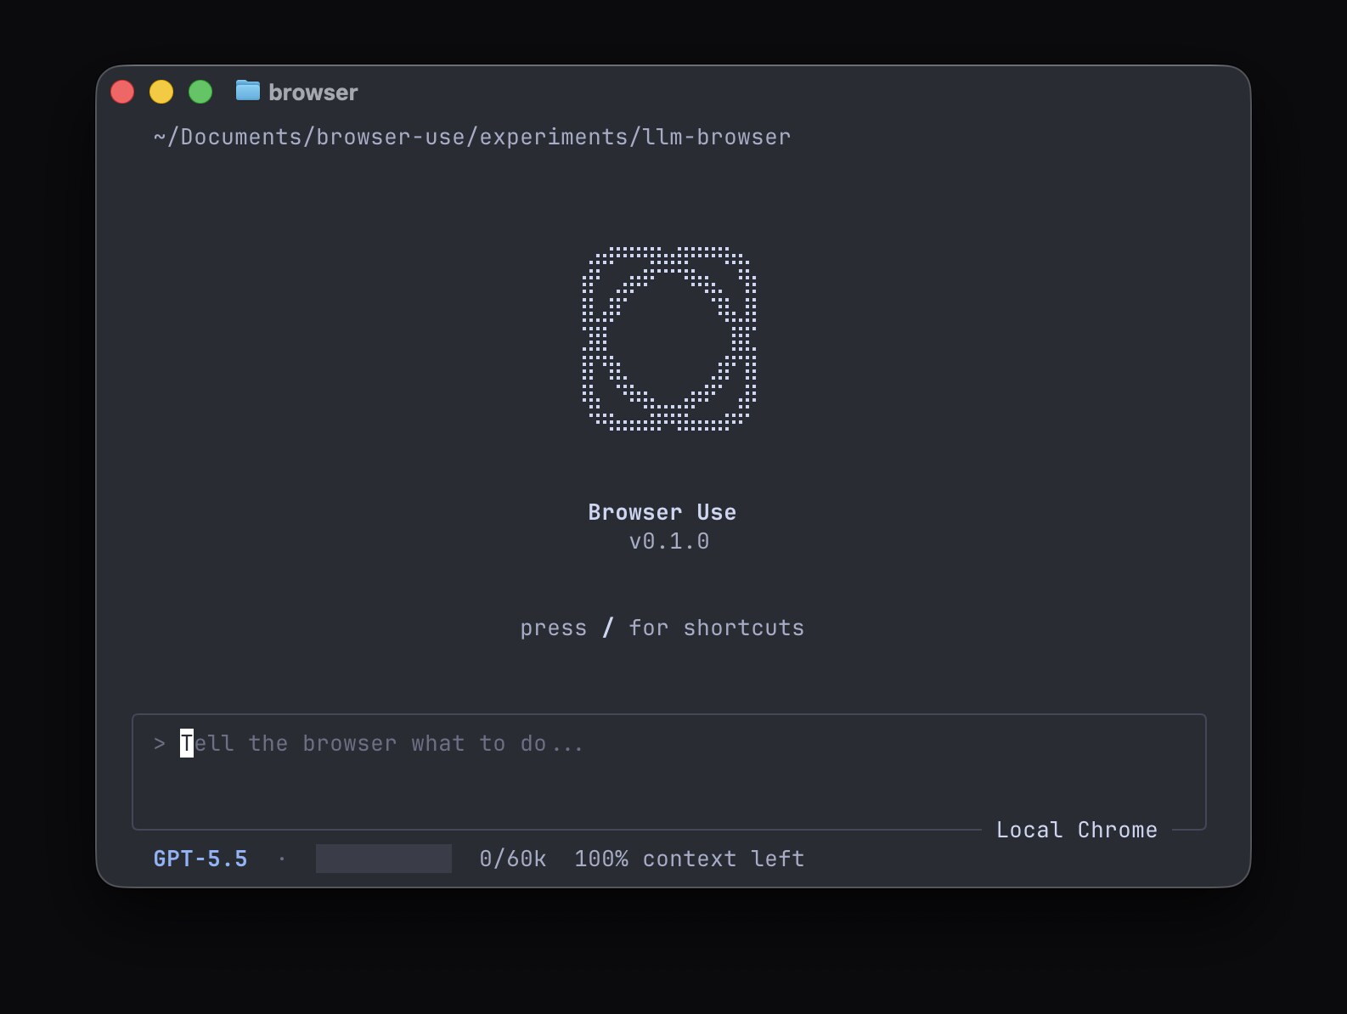Close the terminal window with red button
The image size is (1347, 1014).
click(122, 92)
